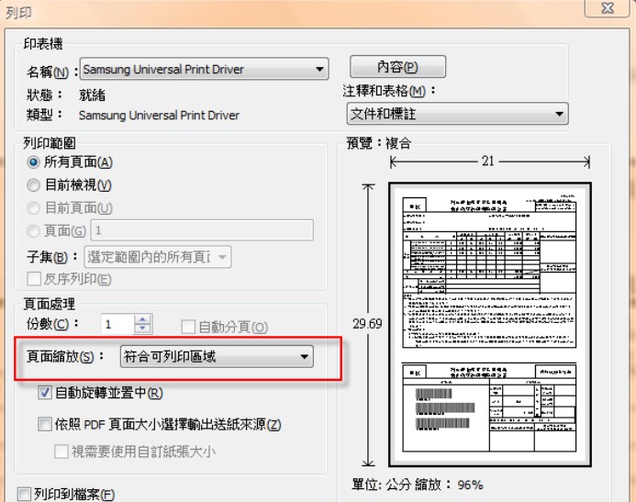Enable 依照 PDF 頁面大小選擇輸出送紙來源 checkbox
The height and width of the screenshot is (502, 636).
click(45, 425)
